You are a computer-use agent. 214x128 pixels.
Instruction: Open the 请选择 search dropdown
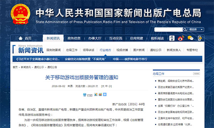[196, 29]
